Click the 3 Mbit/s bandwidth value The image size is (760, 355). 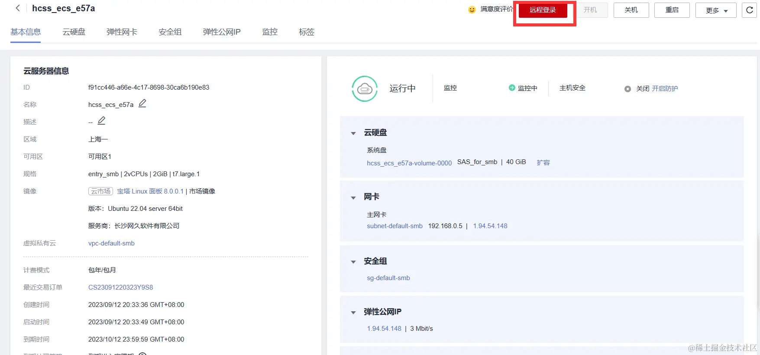(421, 329)
